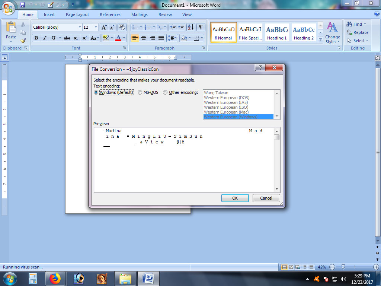Confirm encoding with the OK button
Image resolution: width=381 pixels, height=286 pixels.
(x=235, y=198)
